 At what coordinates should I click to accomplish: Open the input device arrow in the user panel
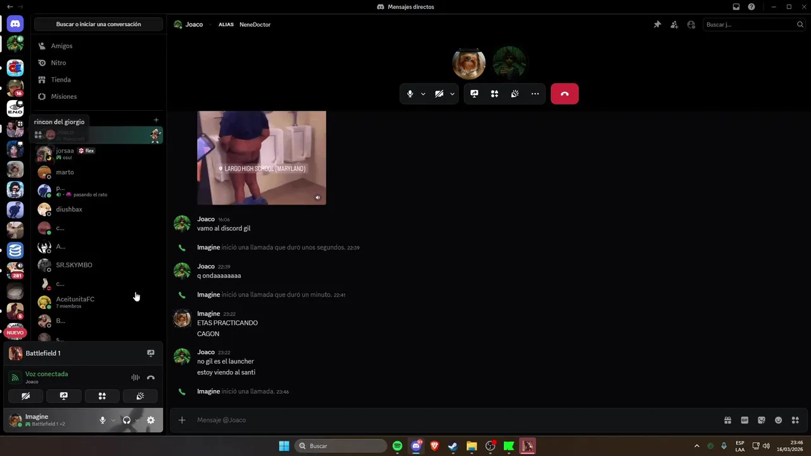pyautogui.click(x=113, y=420)
